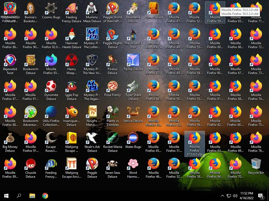Click Chuzzle Deluxe shortcut

[30, 168]
